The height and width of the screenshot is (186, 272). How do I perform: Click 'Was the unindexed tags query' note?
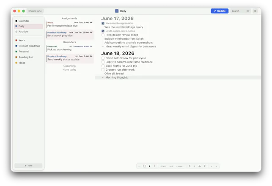click(x=124, y=27)
